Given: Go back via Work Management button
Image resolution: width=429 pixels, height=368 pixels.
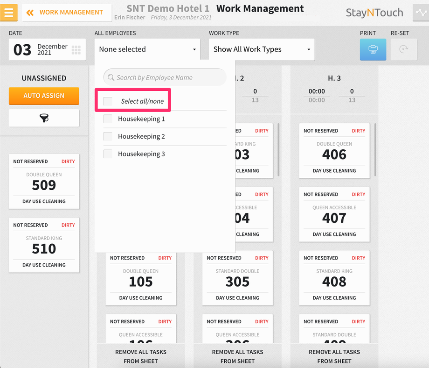Looking at the screenshot, I should (x=67, y=13).
